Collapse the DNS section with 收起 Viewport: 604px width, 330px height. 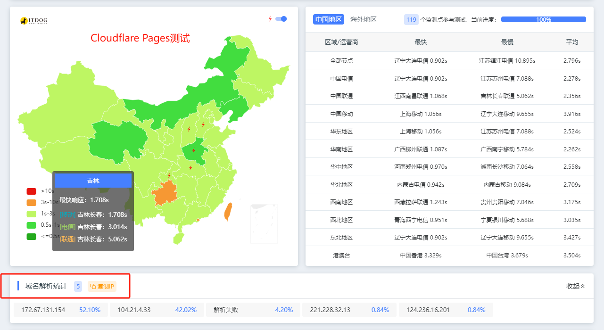[575, 286]
